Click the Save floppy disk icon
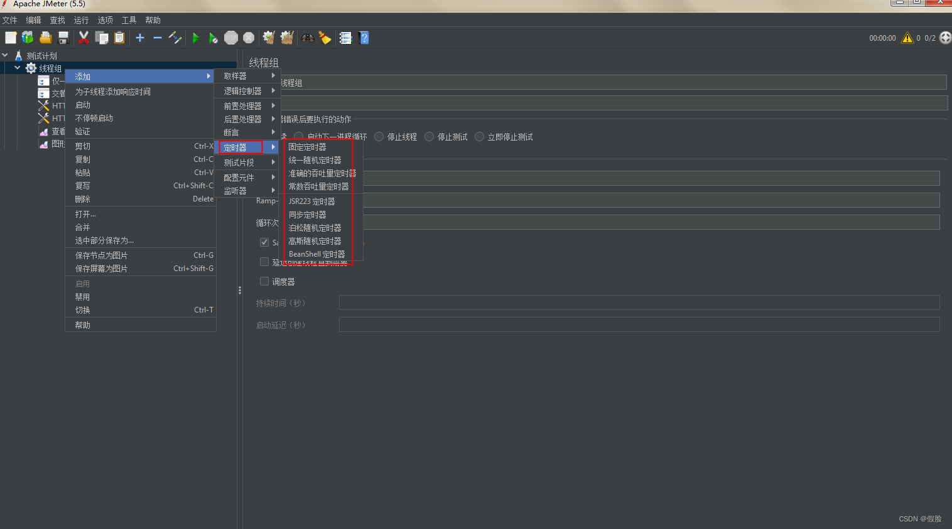The width and height of the screenshot is (952, 529). click(63, 38)
